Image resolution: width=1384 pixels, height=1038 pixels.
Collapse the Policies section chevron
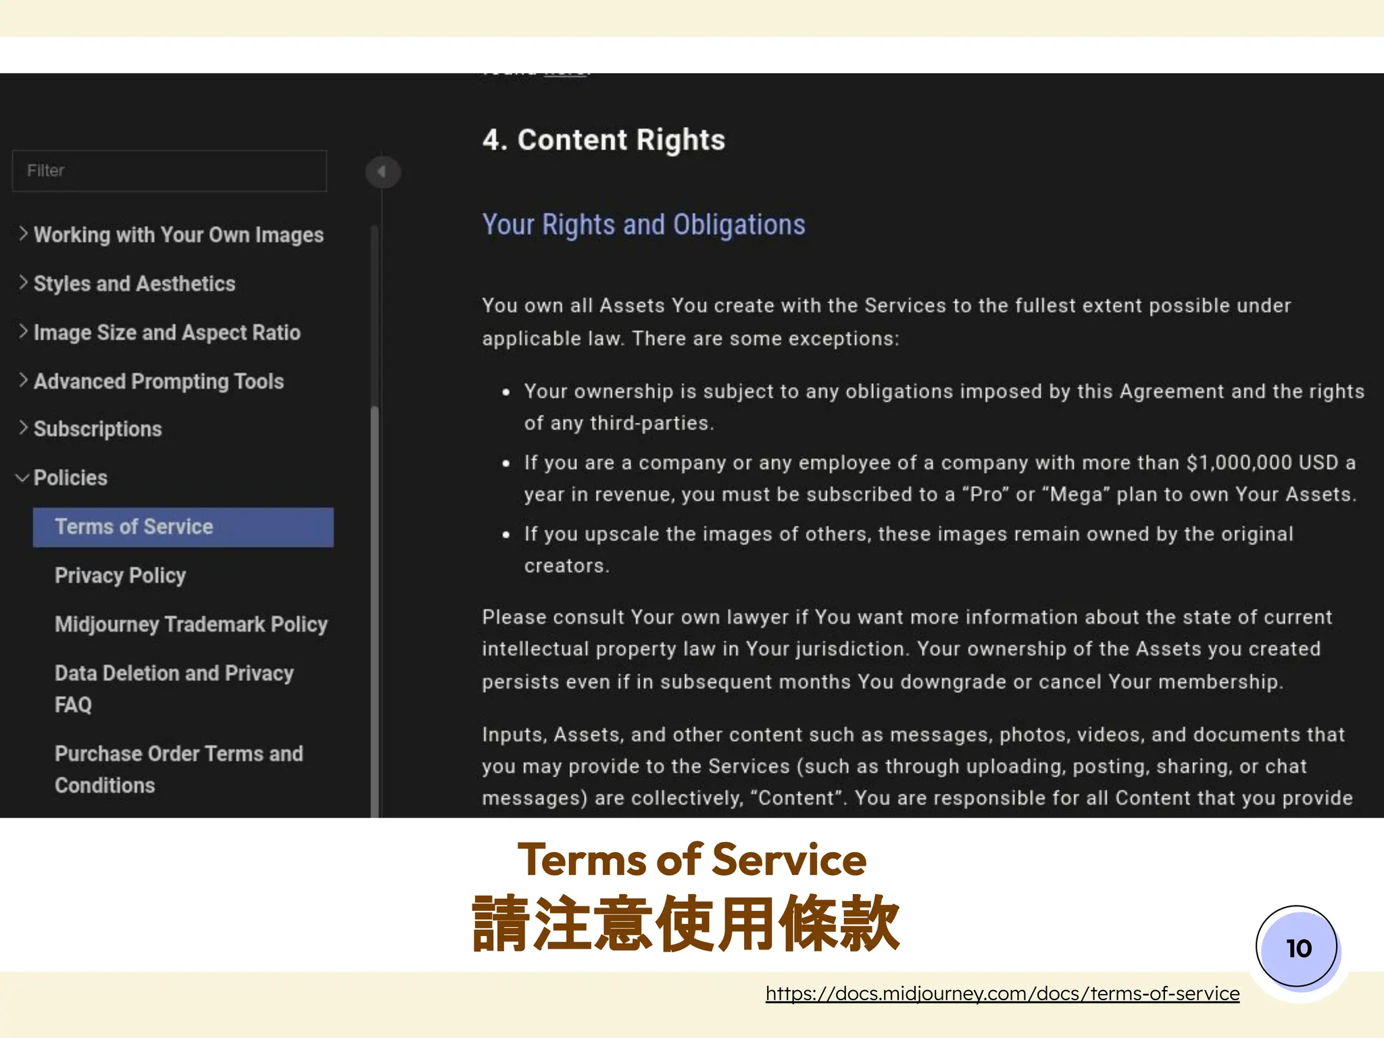(22, 478)
